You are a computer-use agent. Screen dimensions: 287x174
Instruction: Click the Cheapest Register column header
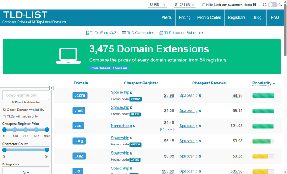click(x=141, y=83)
